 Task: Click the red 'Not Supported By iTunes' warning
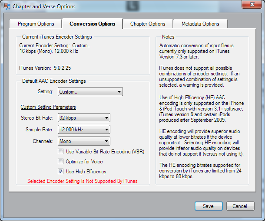point(83,181)
